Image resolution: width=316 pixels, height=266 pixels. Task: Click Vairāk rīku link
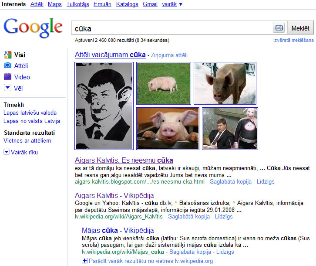tap(24, 152)
